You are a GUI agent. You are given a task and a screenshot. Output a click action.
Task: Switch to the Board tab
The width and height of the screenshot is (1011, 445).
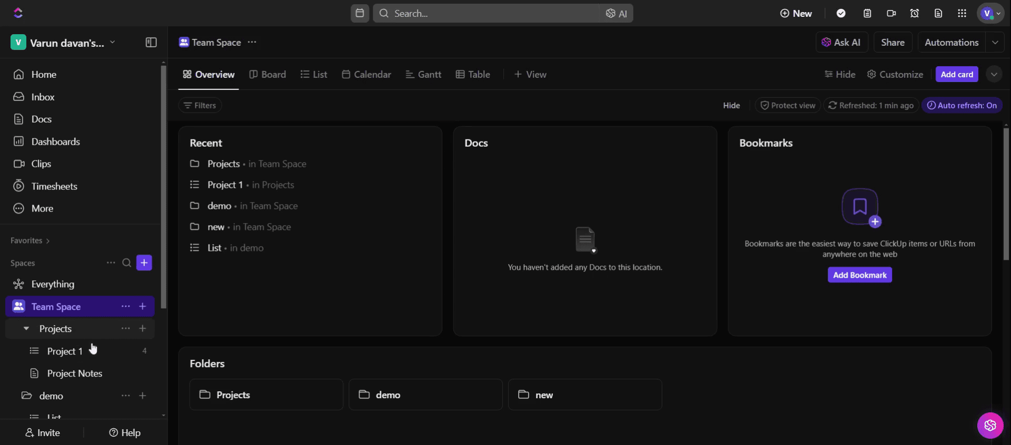(267, 74)
